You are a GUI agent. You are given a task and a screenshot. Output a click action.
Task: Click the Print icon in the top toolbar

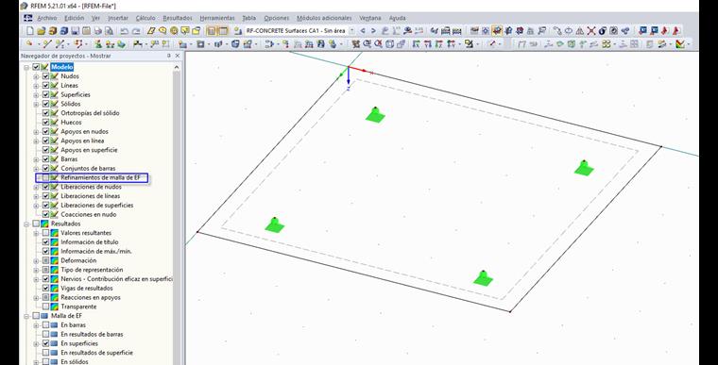97,30
